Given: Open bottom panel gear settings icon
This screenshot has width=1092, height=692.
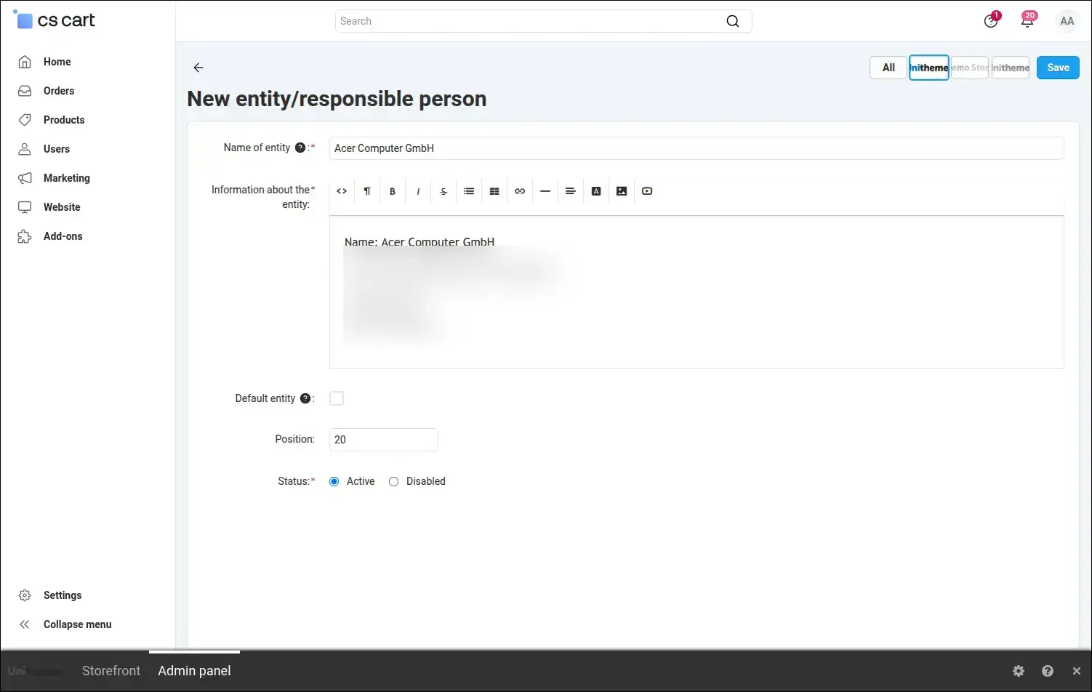Looking at the screenshot, I should pos(1019,671).
